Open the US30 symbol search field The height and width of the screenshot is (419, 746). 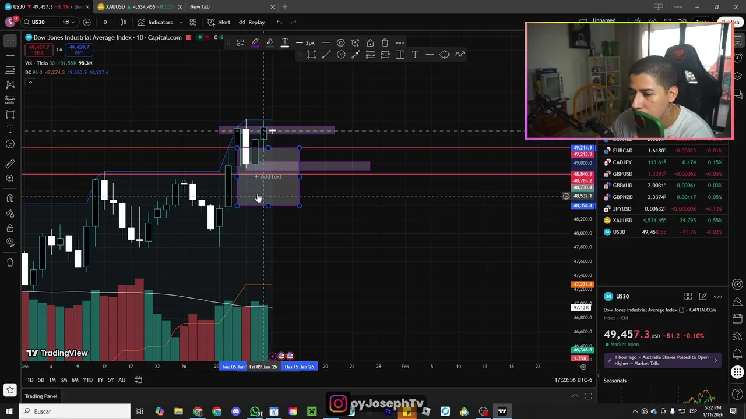coord(38,22)
